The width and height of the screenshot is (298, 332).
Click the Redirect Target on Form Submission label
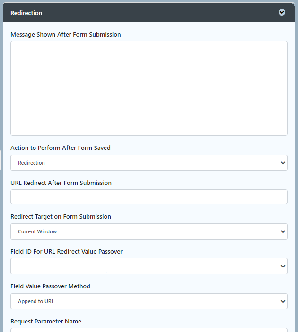click(61, 217)
